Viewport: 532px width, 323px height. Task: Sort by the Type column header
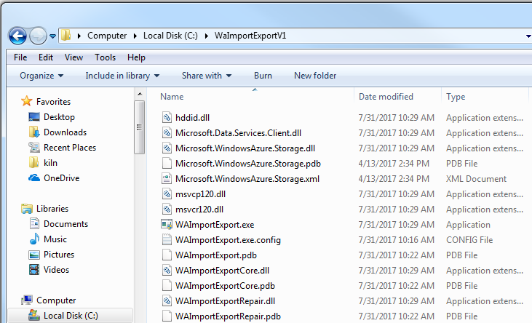tap(456, 97)
